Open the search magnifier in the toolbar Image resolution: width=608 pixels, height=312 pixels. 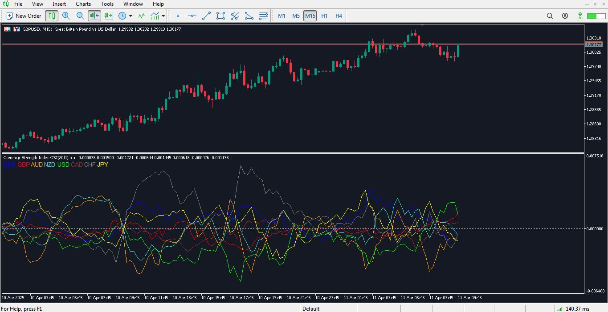[550, 16]
